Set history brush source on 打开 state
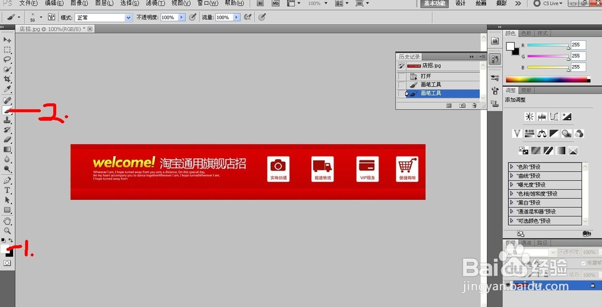Viewport: 602px width, 307px height. (x=402, y=76)
